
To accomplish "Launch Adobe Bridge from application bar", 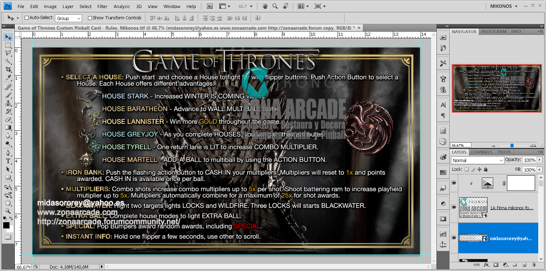I will [210, 6].
